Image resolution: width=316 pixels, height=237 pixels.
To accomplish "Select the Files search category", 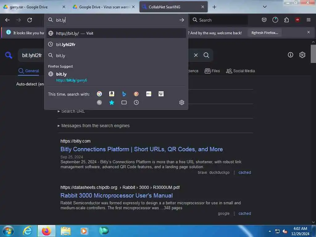I will [212, 71].
